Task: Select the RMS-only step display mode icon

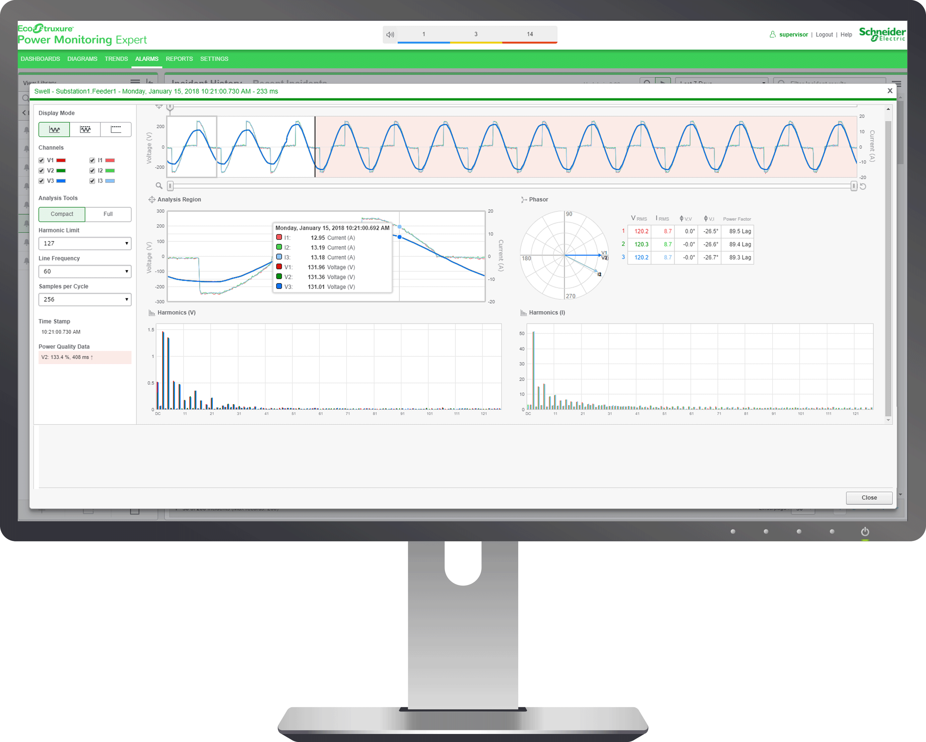Action: [x=116, y=129]
